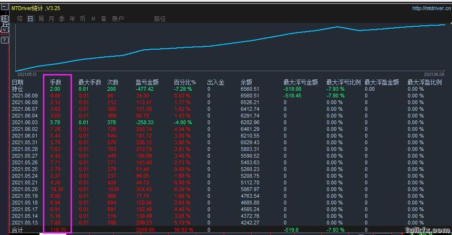Click the 盈亏金额 column header
452x235 pixels.
pos(147,82)
